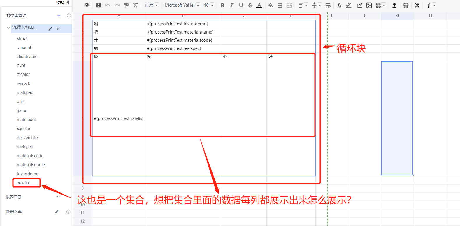This screenshot has width=460, height=226.
Task: Redo the last action
Action: [x=117, y=5]
